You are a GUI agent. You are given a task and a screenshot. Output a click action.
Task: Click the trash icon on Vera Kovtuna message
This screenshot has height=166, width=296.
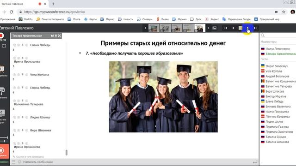(18, 75)
